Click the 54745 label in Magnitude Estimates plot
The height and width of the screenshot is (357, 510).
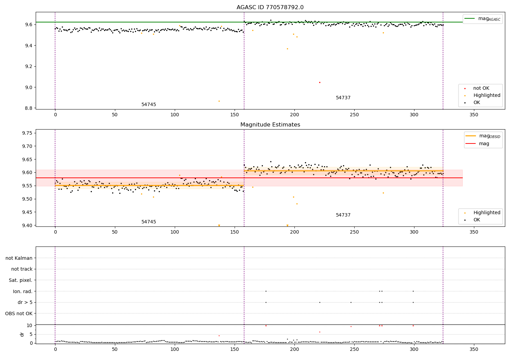tap(149, 222)
